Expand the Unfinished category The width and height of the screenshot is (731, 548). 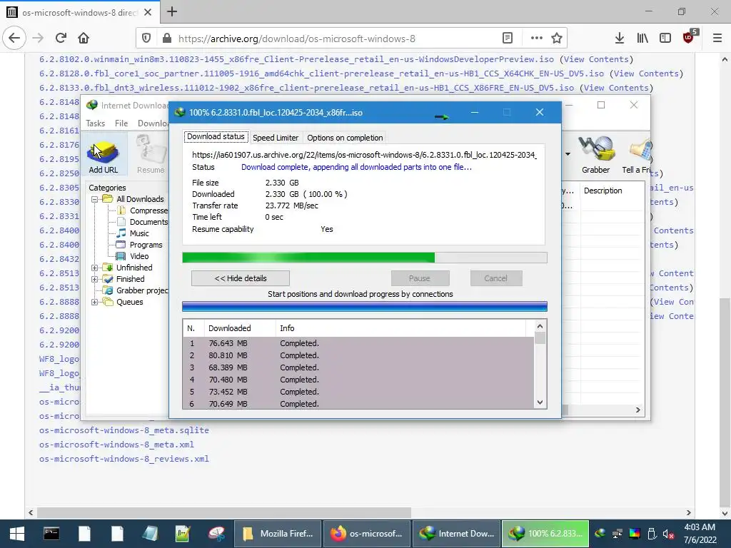click(95, 268)
